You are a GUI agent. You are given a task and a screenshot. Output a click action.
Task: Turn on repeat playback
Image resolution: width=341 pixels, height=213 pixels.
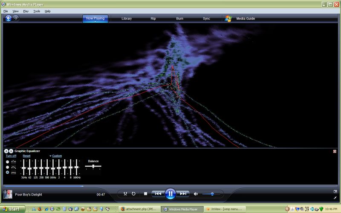click(x=133, y=194)
